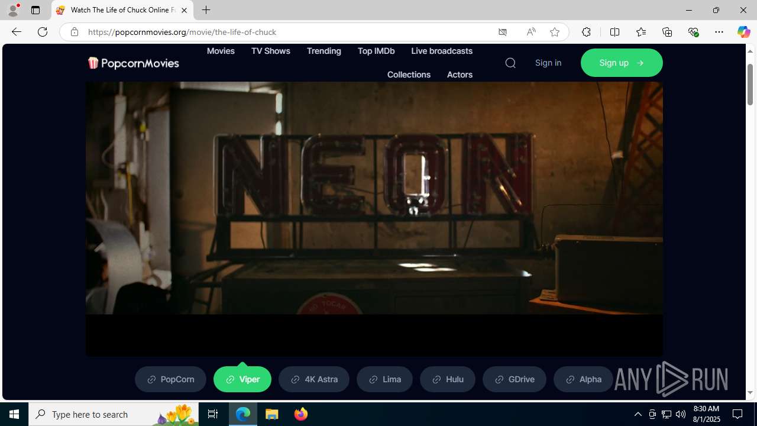Show hidden system tray icons

click(638, 414)
